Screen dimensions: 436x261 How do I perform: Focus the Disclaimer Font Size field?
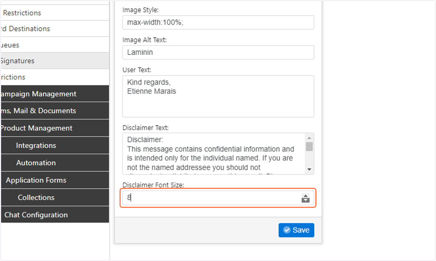point(218,198)
